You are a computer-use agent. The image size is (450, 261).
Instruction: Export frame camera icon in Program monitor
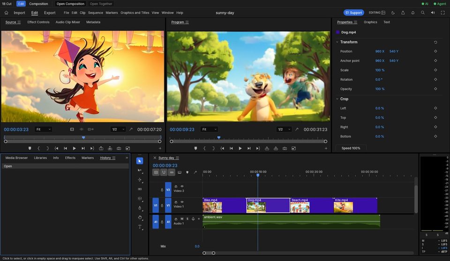click(285, 148)
